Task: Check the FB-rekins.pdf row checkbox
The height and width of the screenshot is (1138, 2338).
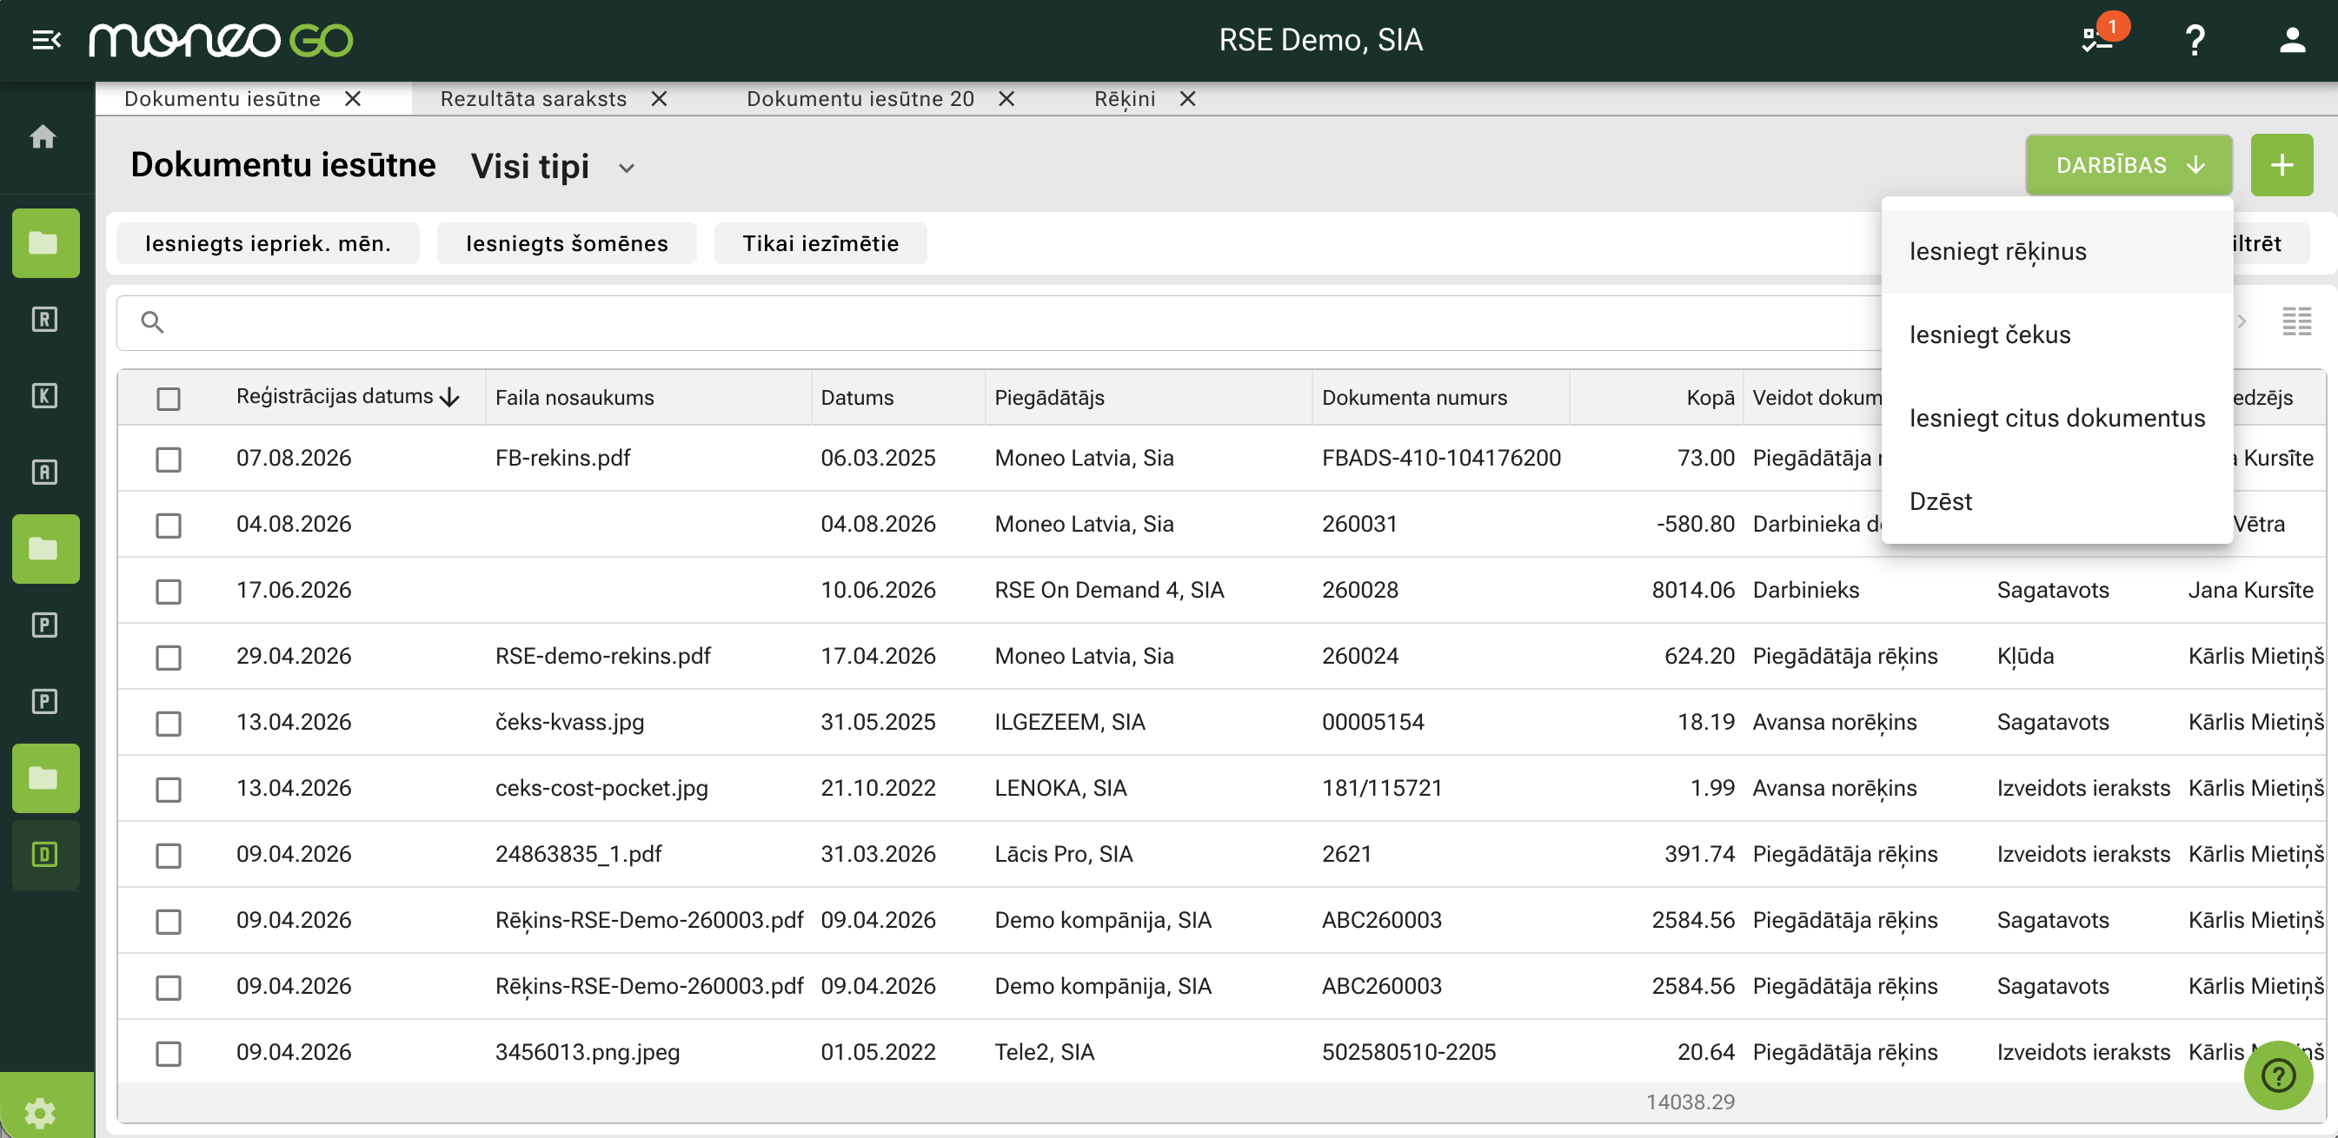Action: pyautogui.click(x=168, y=460)
